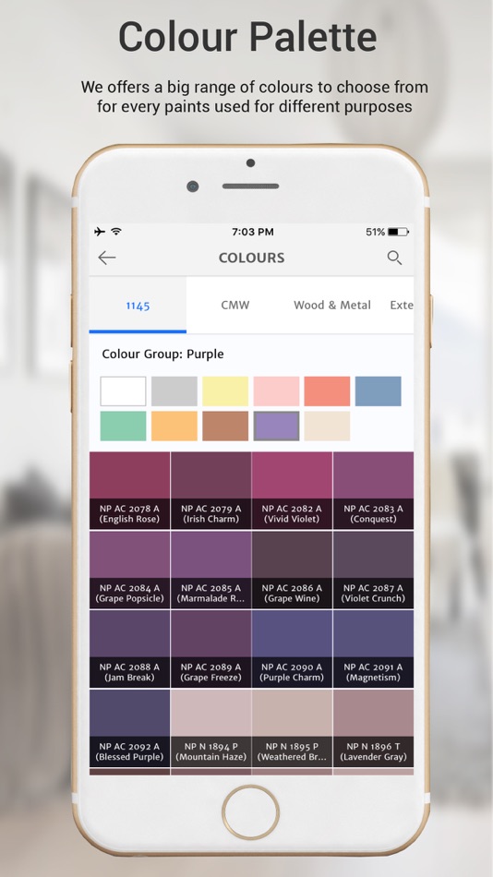Choose NP AC 2079 A Irish Charm
Screen dimensions: 493x877
click(x=211, y=490)
